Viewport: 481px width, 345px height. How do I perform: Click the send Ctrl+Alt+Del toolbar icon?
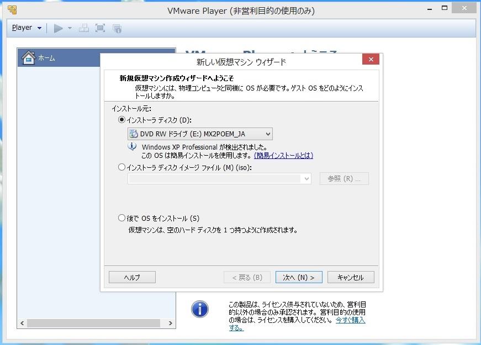coord(84,28)
